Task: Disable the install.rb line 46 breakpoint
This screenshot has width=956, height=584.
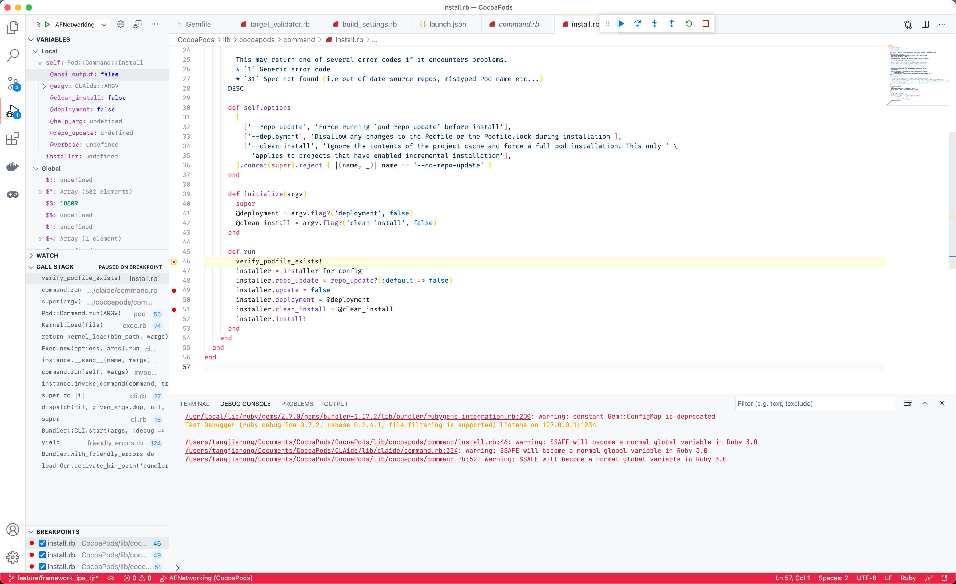Action: coord(43,543)
